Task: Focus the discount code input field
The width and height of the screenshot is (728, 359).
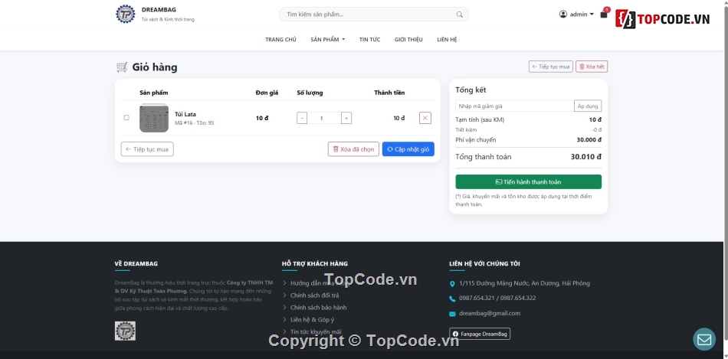Action: [515, 106]
